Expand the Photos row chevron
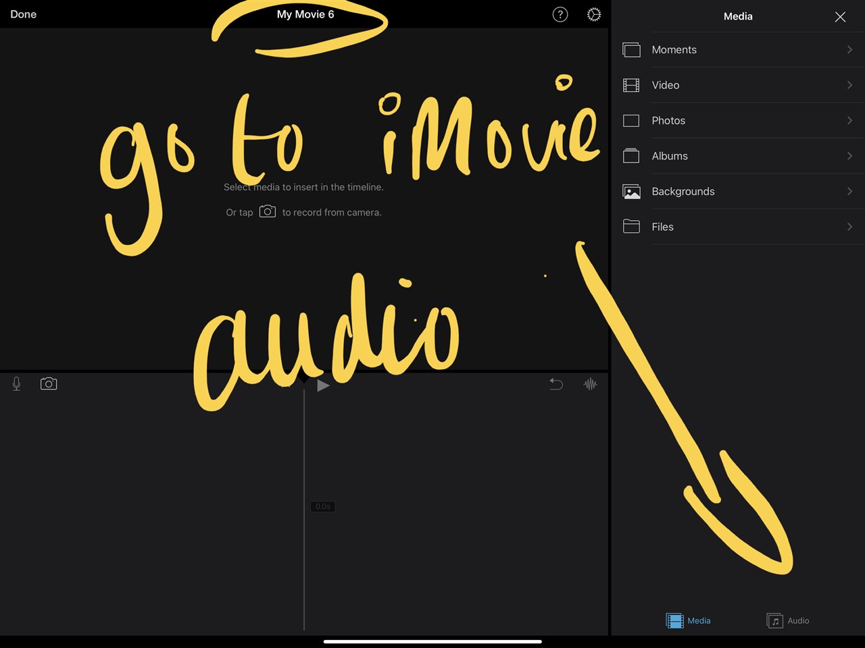 point(849,121)
